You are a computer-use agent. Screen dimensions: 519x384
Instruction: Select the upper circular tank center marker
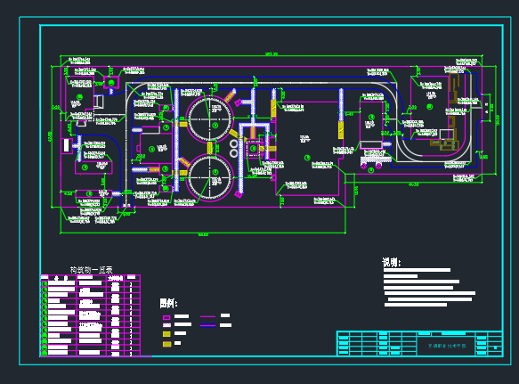pos(215,126)
